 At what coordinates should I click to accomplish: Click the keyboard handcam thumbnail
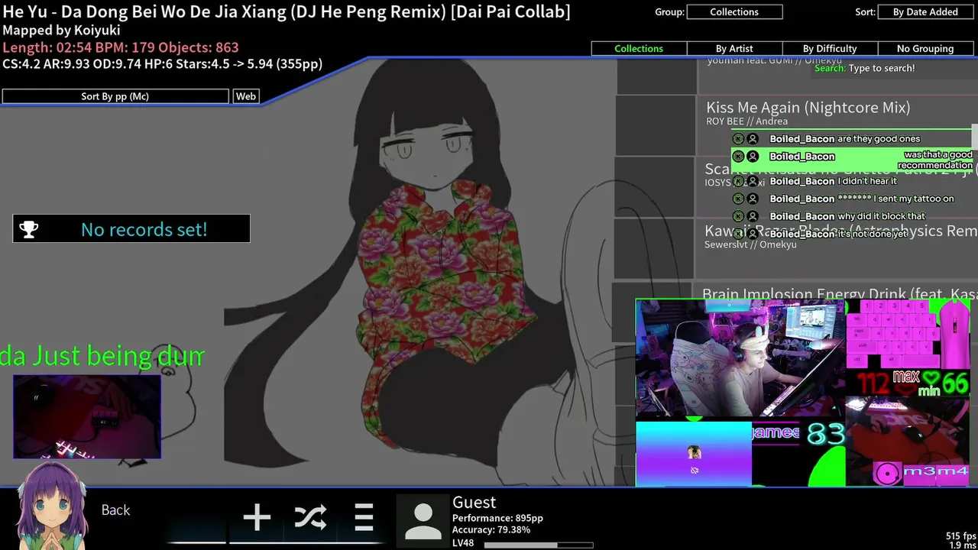(x=87, y=416)
